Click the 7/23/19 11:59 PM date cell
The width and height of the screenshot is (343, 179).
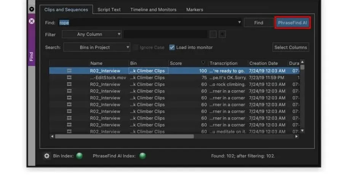coord(267,78)
